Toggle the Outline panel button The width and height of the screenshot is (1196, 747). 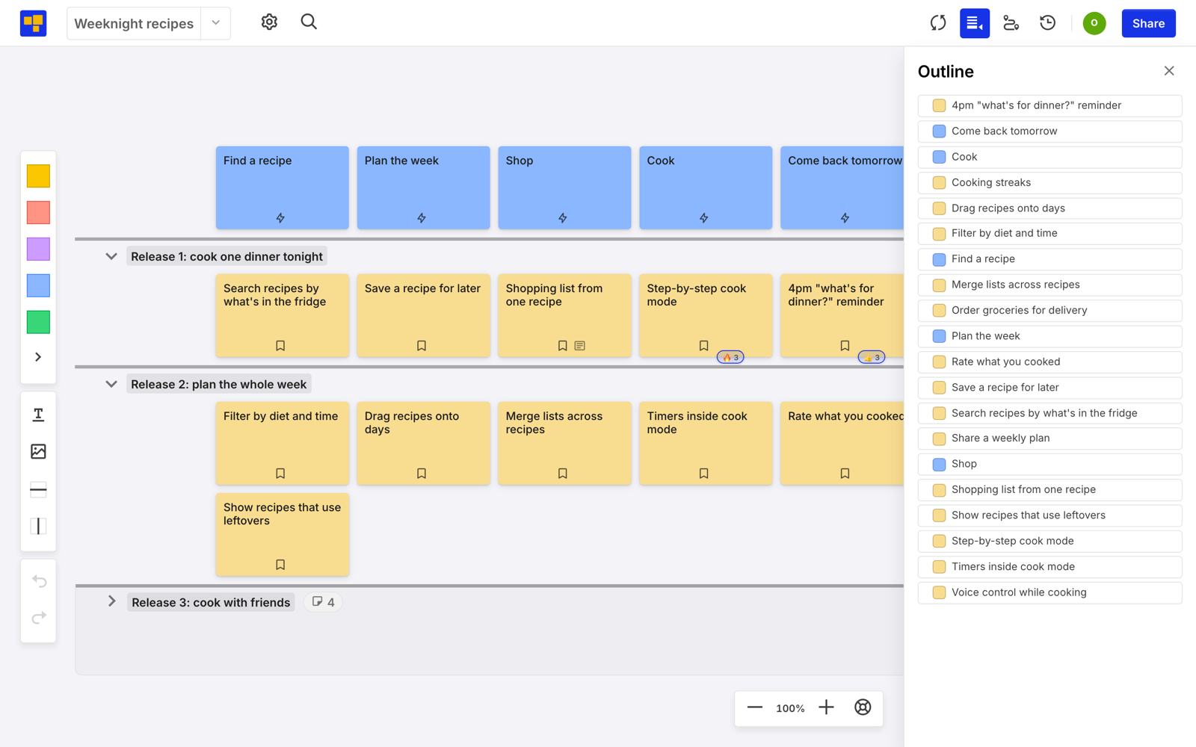[x=975, y=23]
